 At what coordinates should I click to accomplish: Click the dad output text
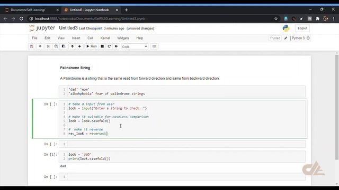coord(63,166)
